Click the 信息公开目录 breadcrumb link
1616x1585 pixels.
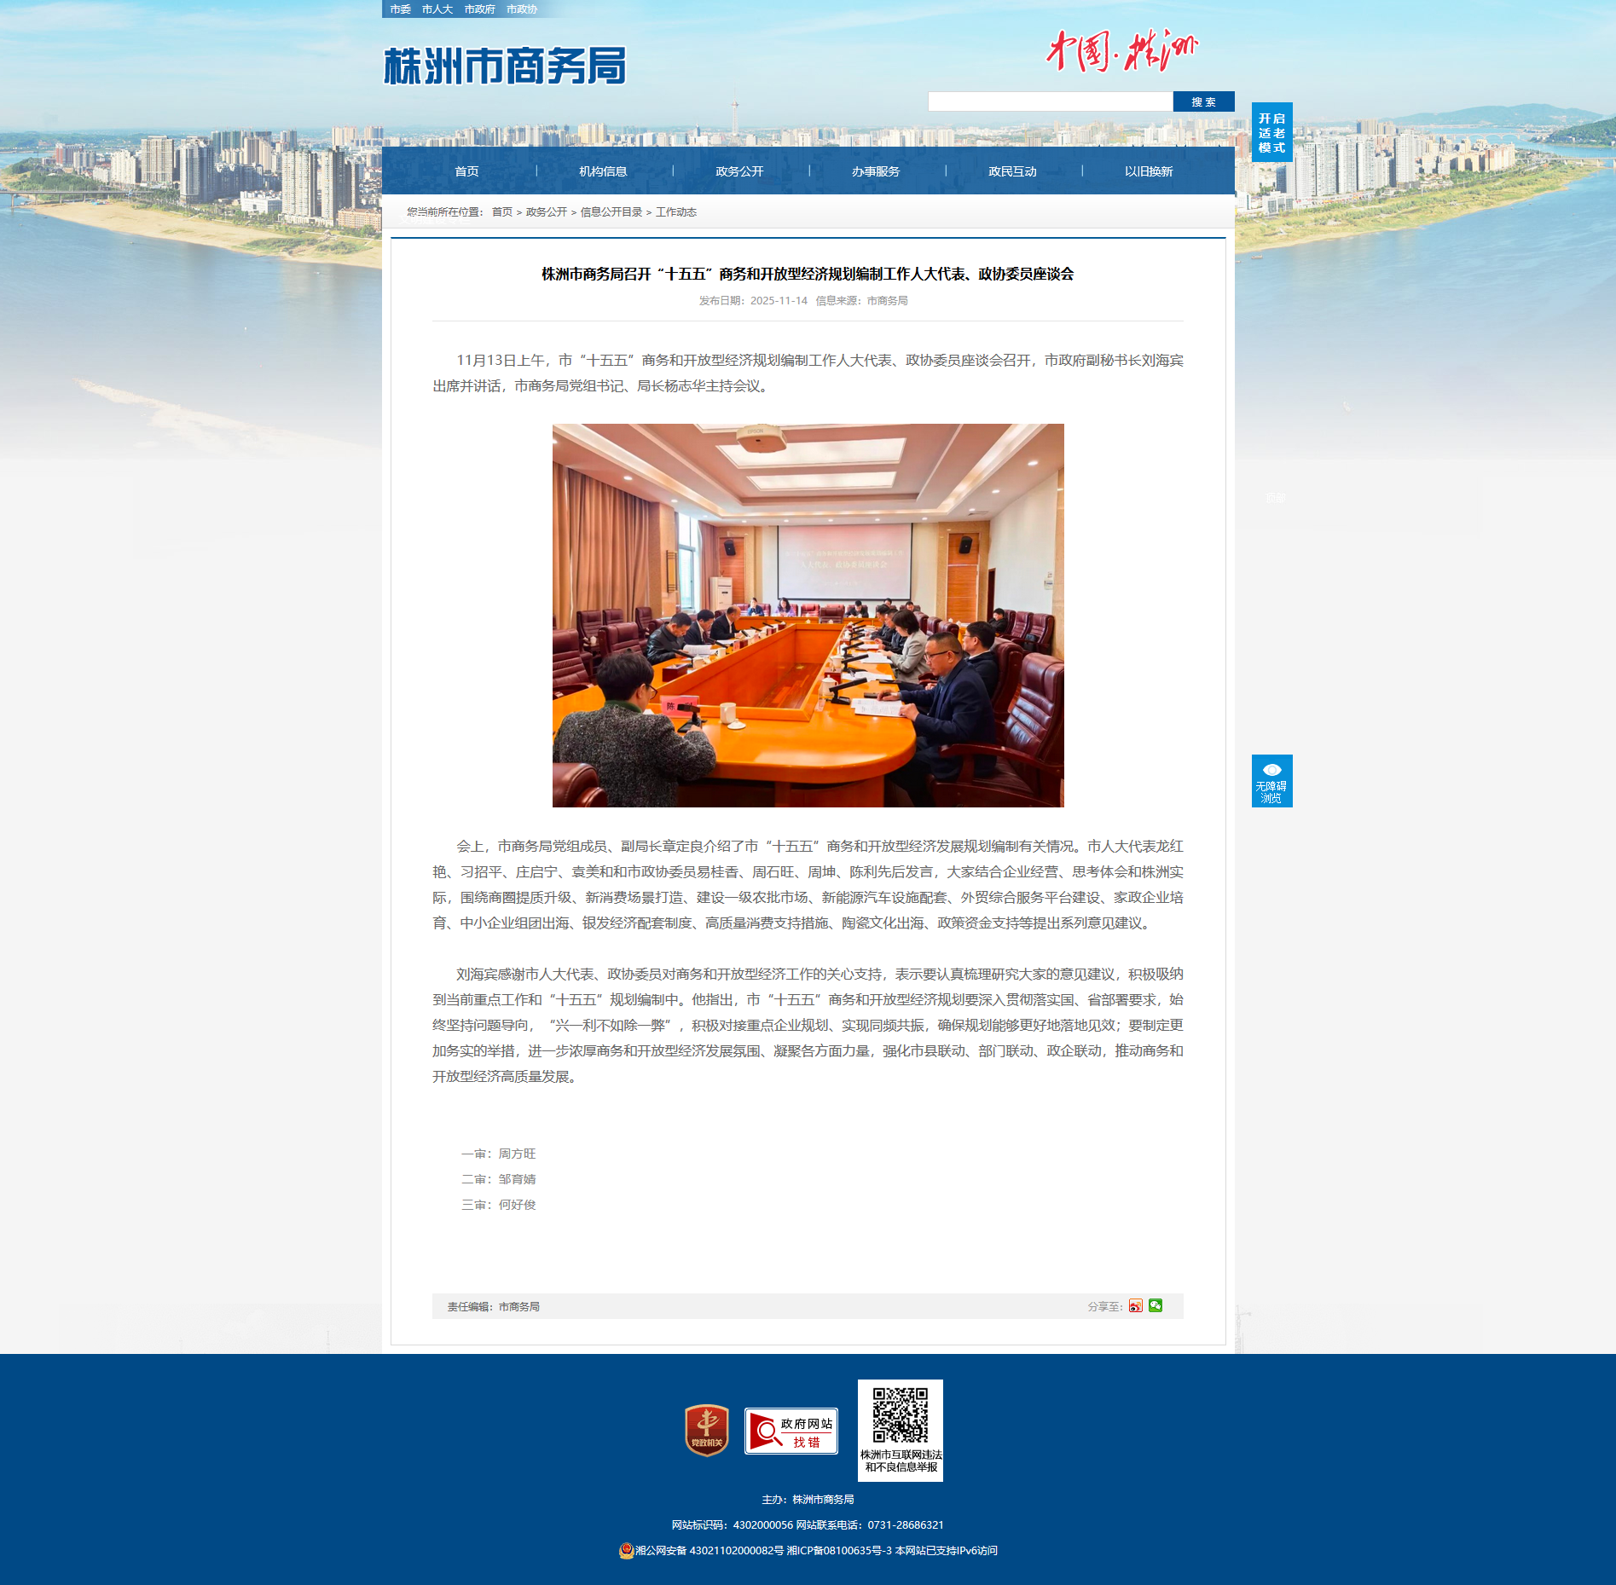tap(611, 212)
